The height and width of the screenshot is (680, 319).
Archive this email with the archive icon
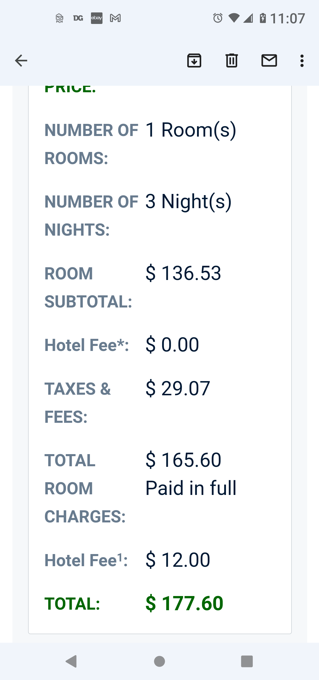pos(194,61)
